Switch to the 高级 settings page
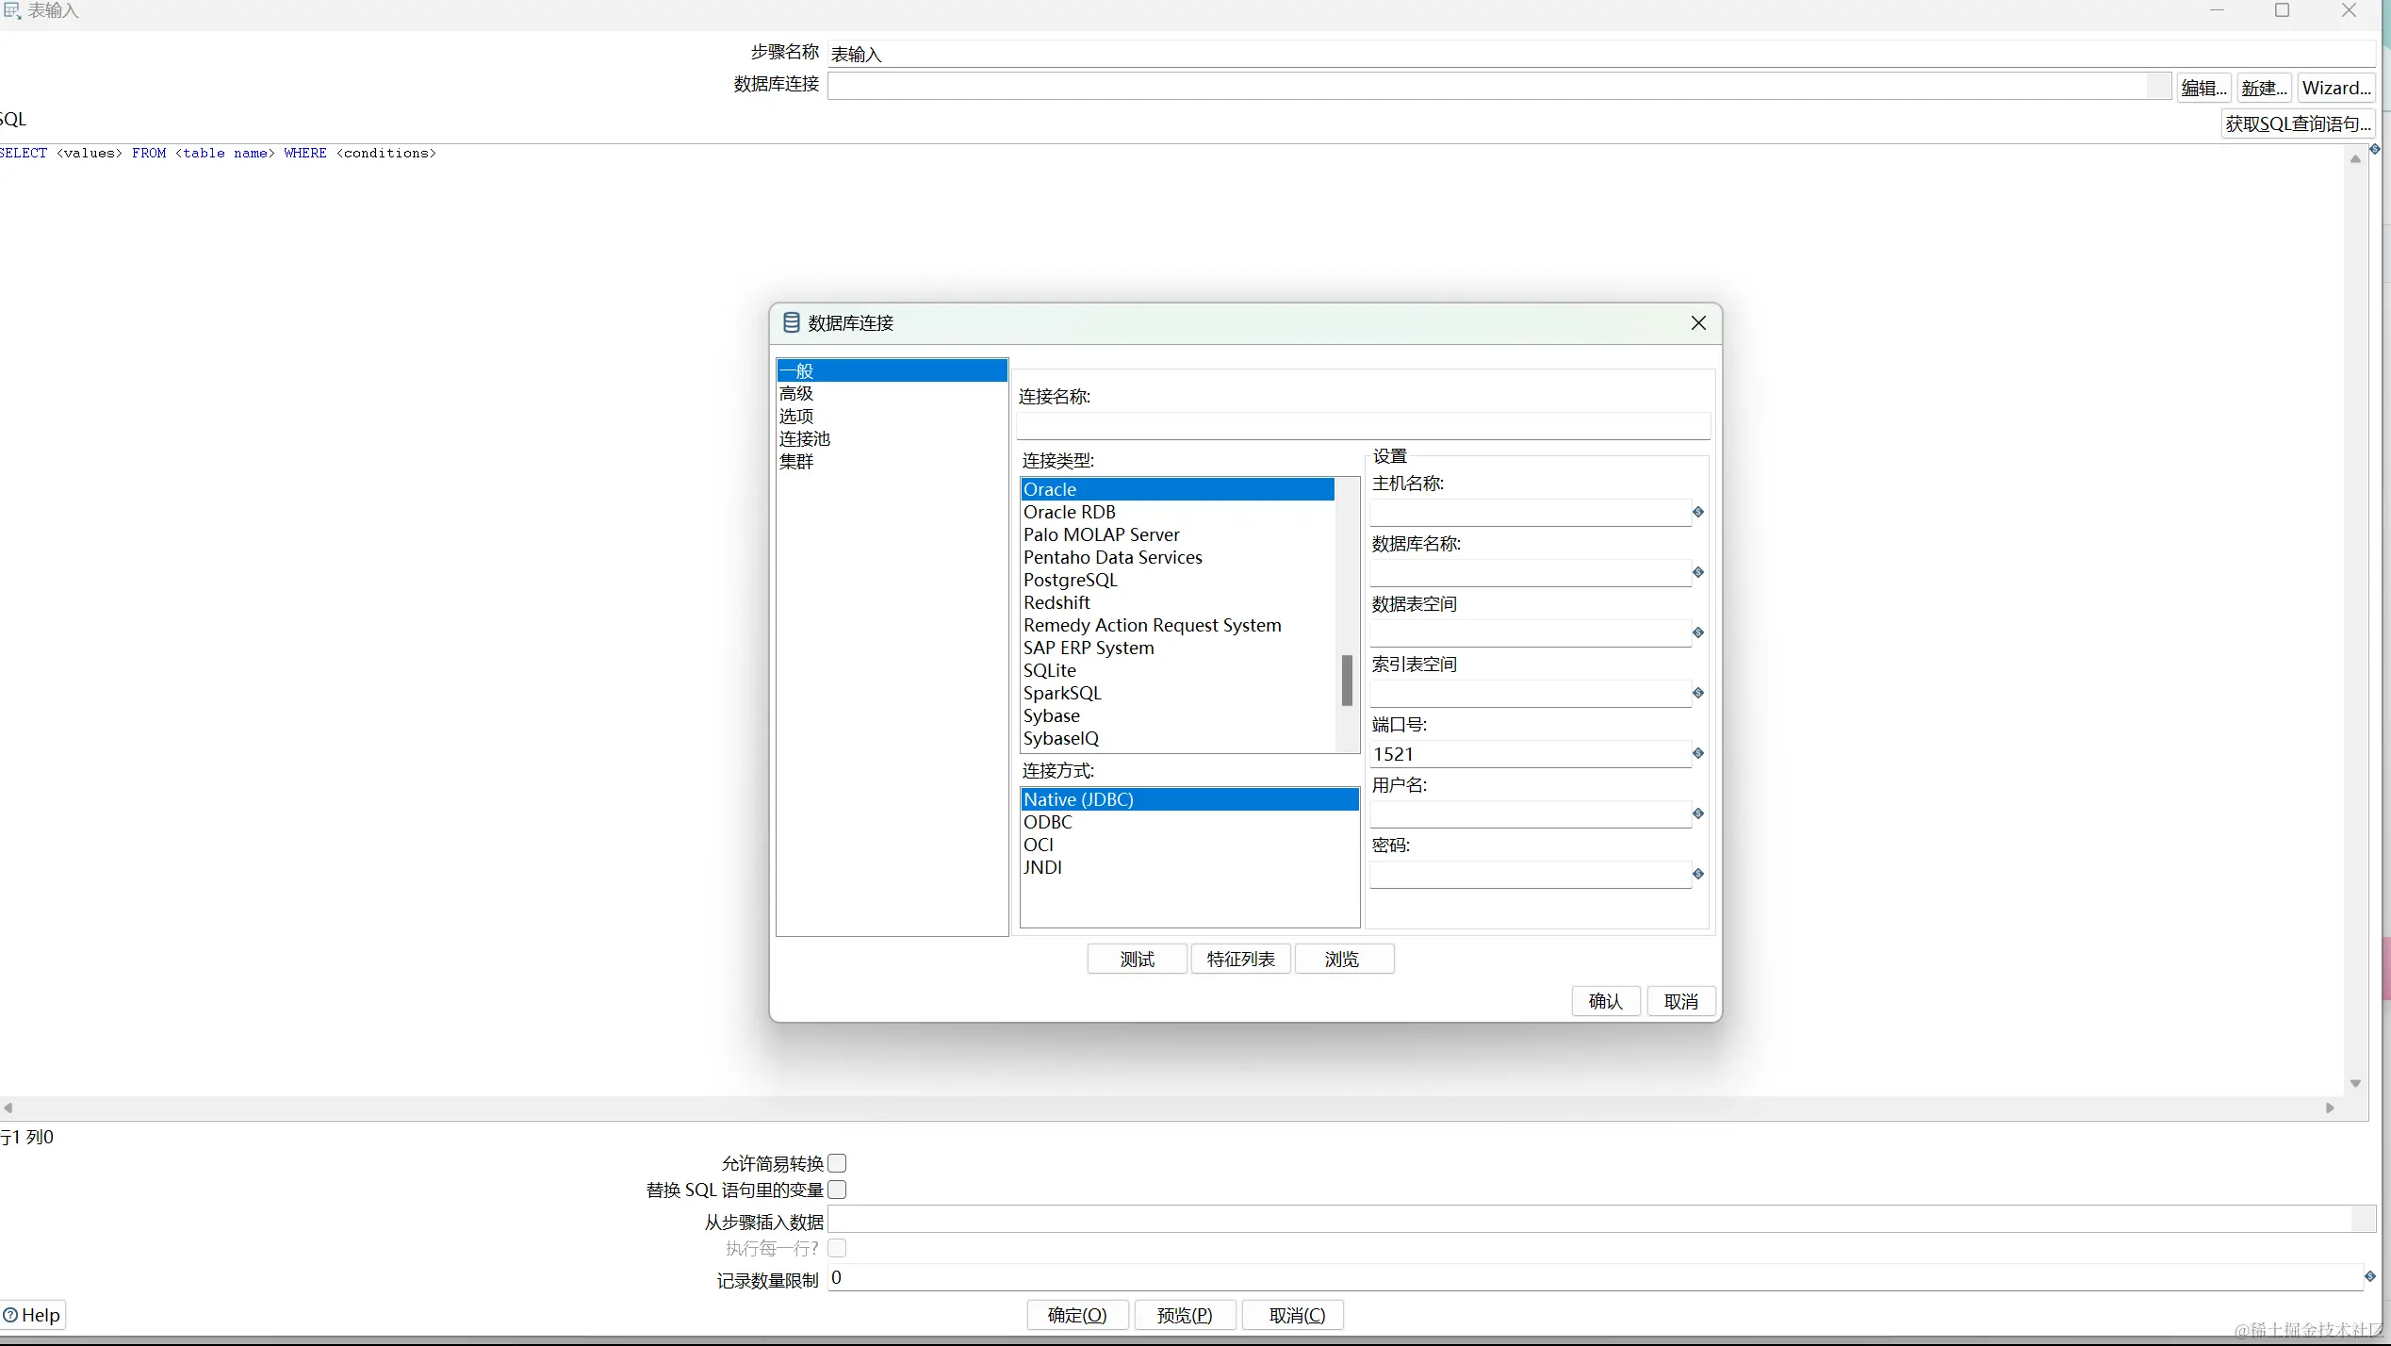The width and height of the screenshot is (2391, 1346). [x=796, y=394]
